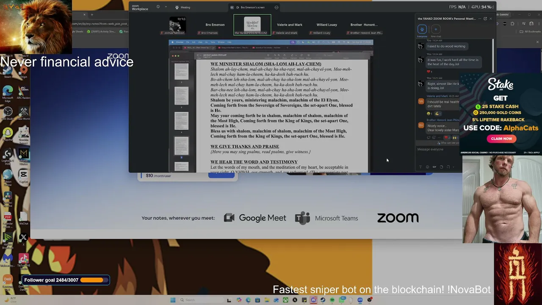Screen dimensions: 542x305
Task: Open the Logitech G HUB desktop icon
Action: [8, 157]
